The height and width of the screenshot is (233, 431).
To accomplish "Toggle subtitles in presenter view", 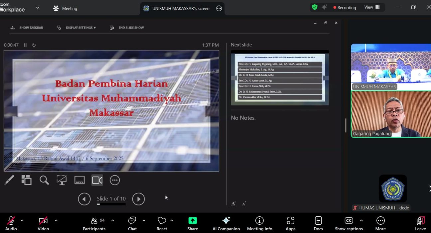I will (79, 180).
